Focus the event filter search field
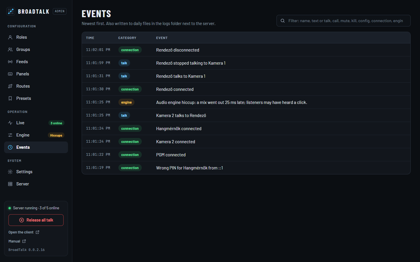Image resolution: width=420 pixels, height=262 pixels. (x=343, y=21)
